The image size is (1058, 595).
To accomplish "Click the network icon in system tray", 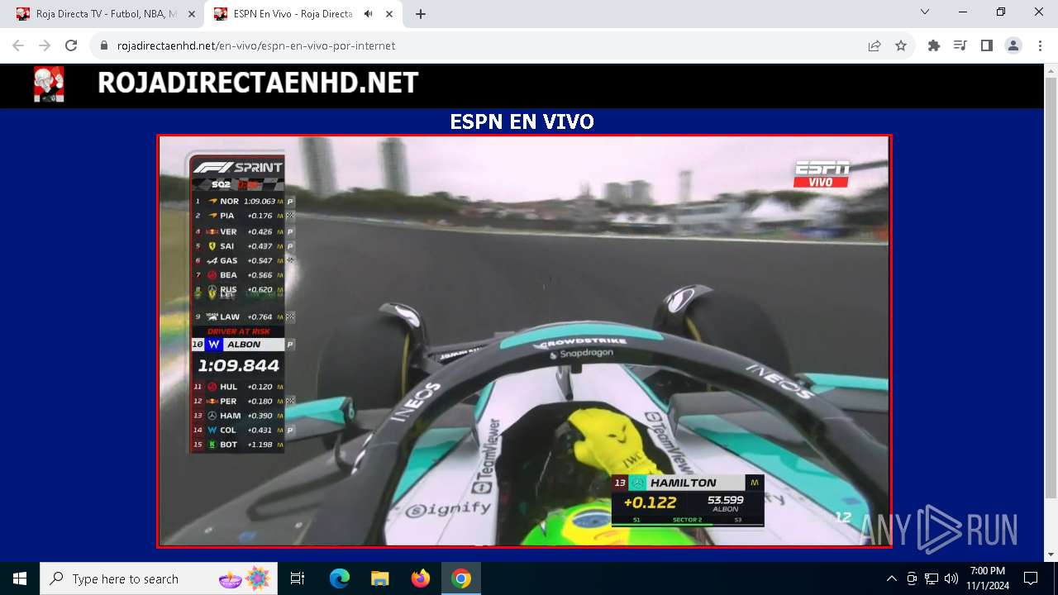I will [x=932, y=578].
